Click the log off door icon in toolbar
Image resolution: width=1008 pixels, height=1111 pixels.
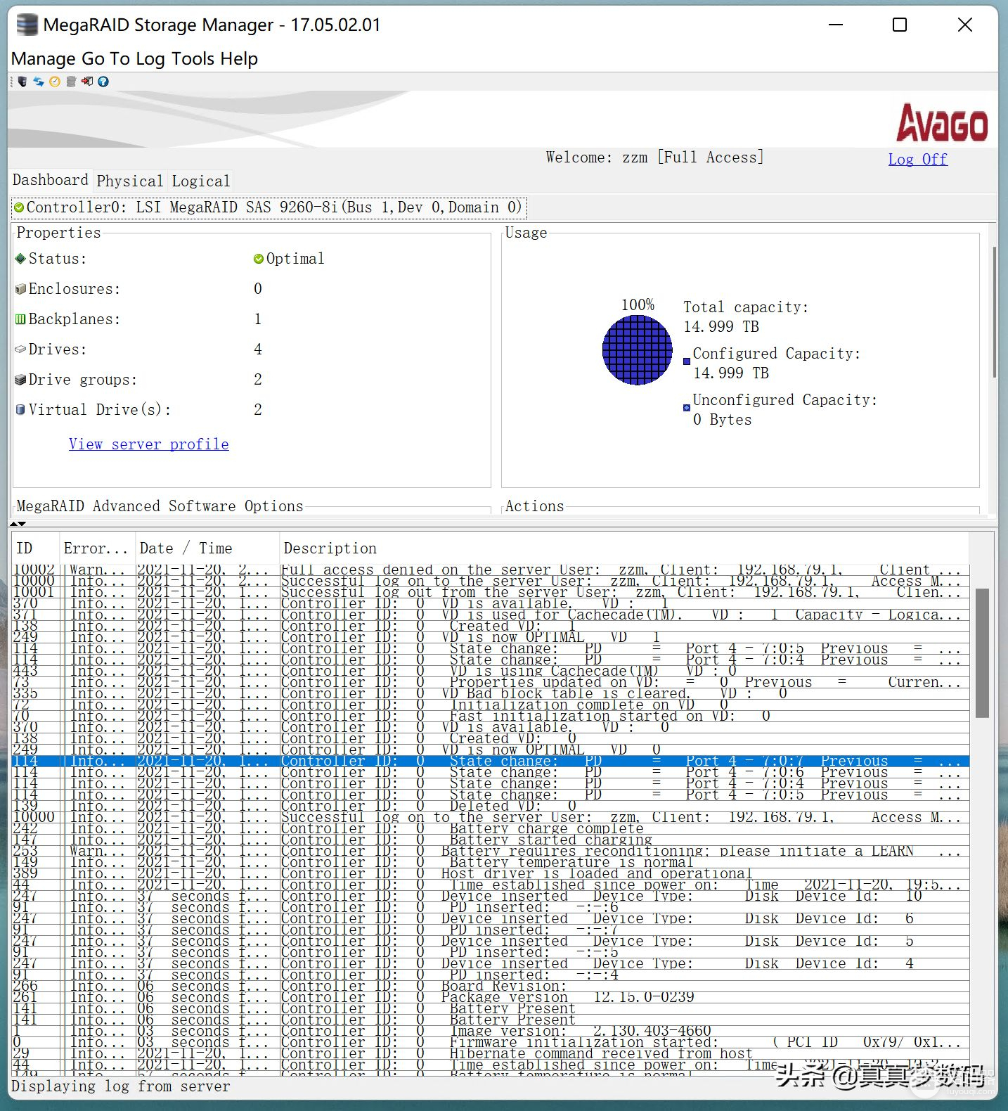pyautogui.click(x=87, y=82)
